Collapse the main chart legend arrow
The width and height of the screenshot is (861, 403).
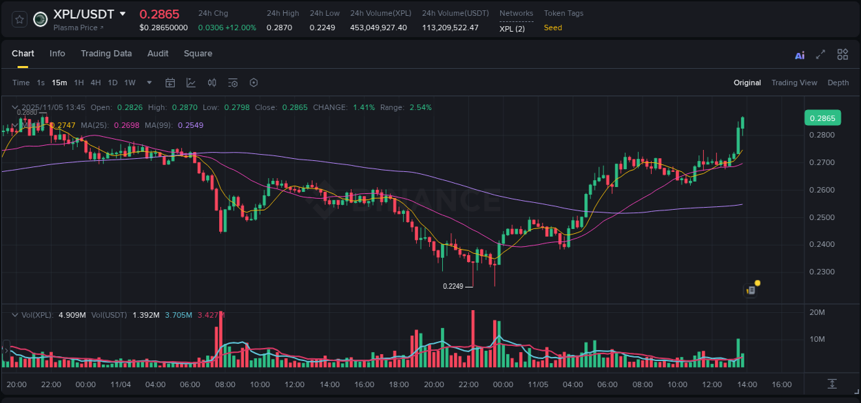[x=14, y=107]
